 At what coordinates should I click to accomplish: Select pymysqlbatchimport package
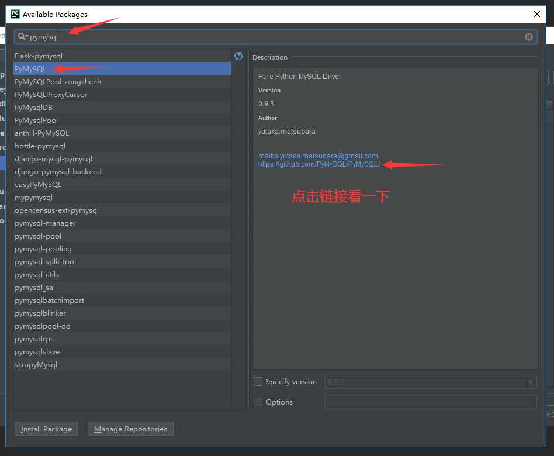click(x=122, y=300)
